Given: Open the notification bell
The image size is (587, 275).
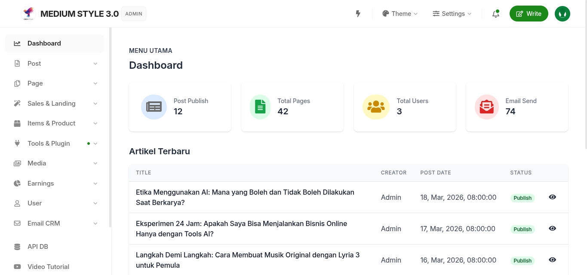Looking at the screenshot, I should [496, 14].
